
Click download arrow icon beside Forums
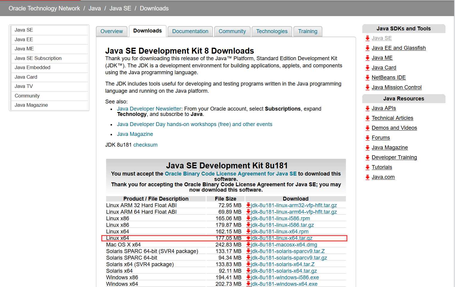(367, 138)
